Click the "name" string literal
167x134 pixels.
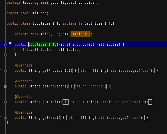tap(134, 118)
